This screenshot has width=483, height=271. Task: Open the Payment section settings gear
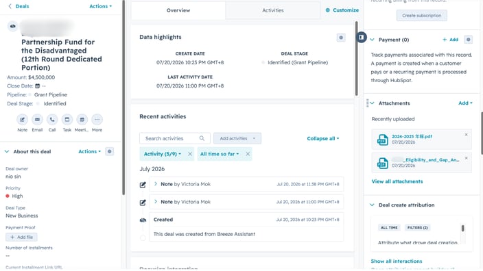[468, 40]
